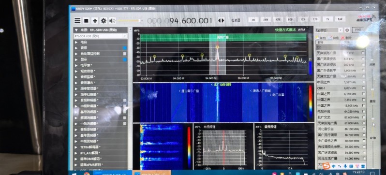Toggle the 自动增益控制 switch

(125, 54)
